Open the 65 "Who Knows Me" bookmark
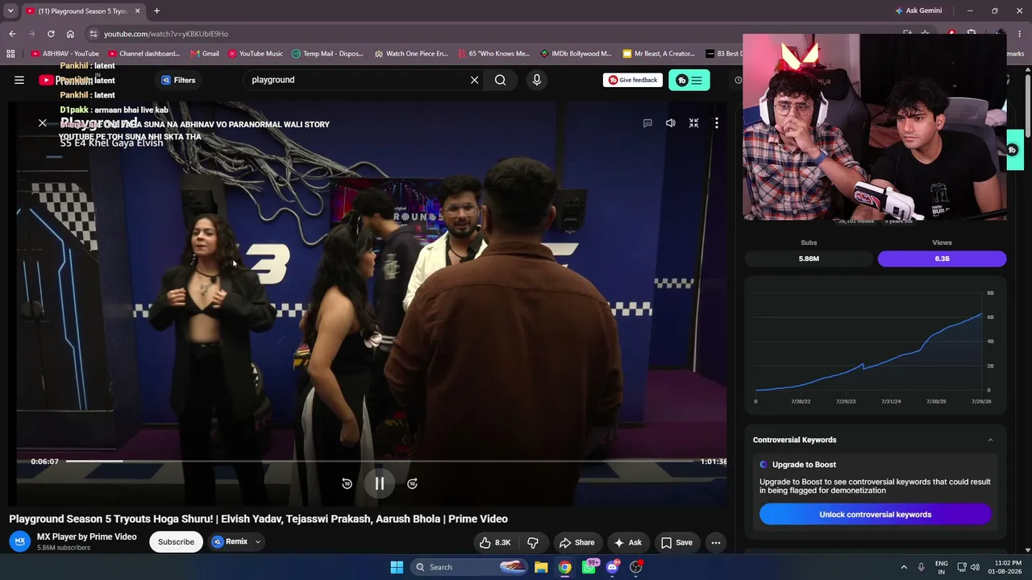1032x580 pixels. [x=493, y=54]
